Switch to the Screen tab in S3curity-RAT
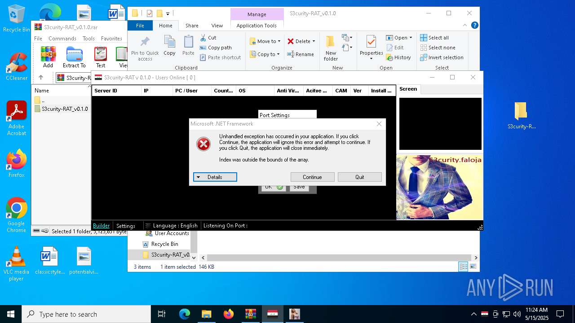 (x=408, y=89)
